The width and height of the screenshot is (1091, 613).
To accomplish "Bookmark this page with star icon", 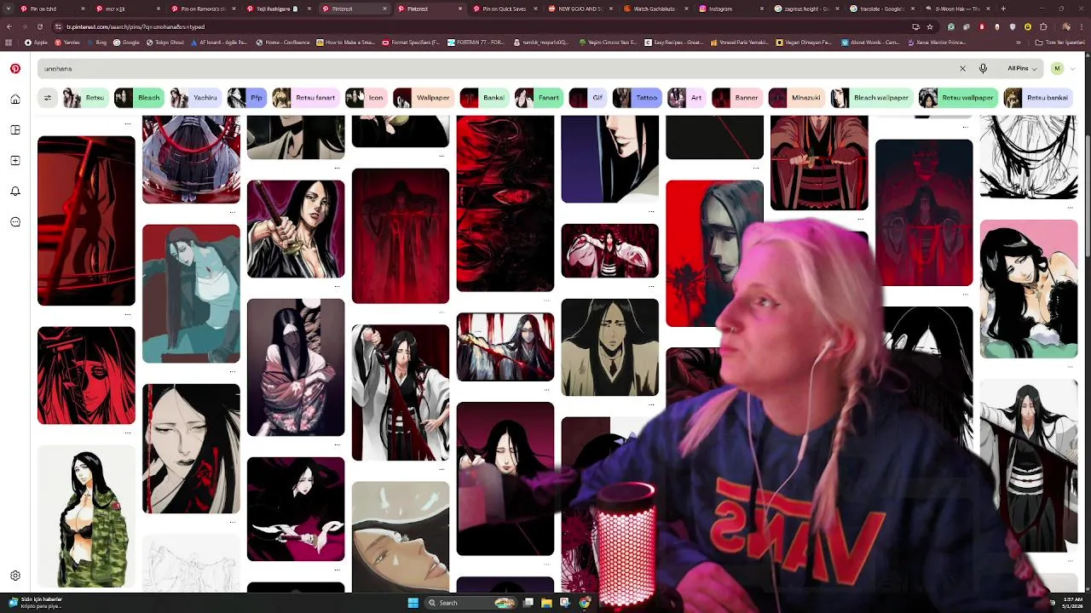I will point(930,26).
